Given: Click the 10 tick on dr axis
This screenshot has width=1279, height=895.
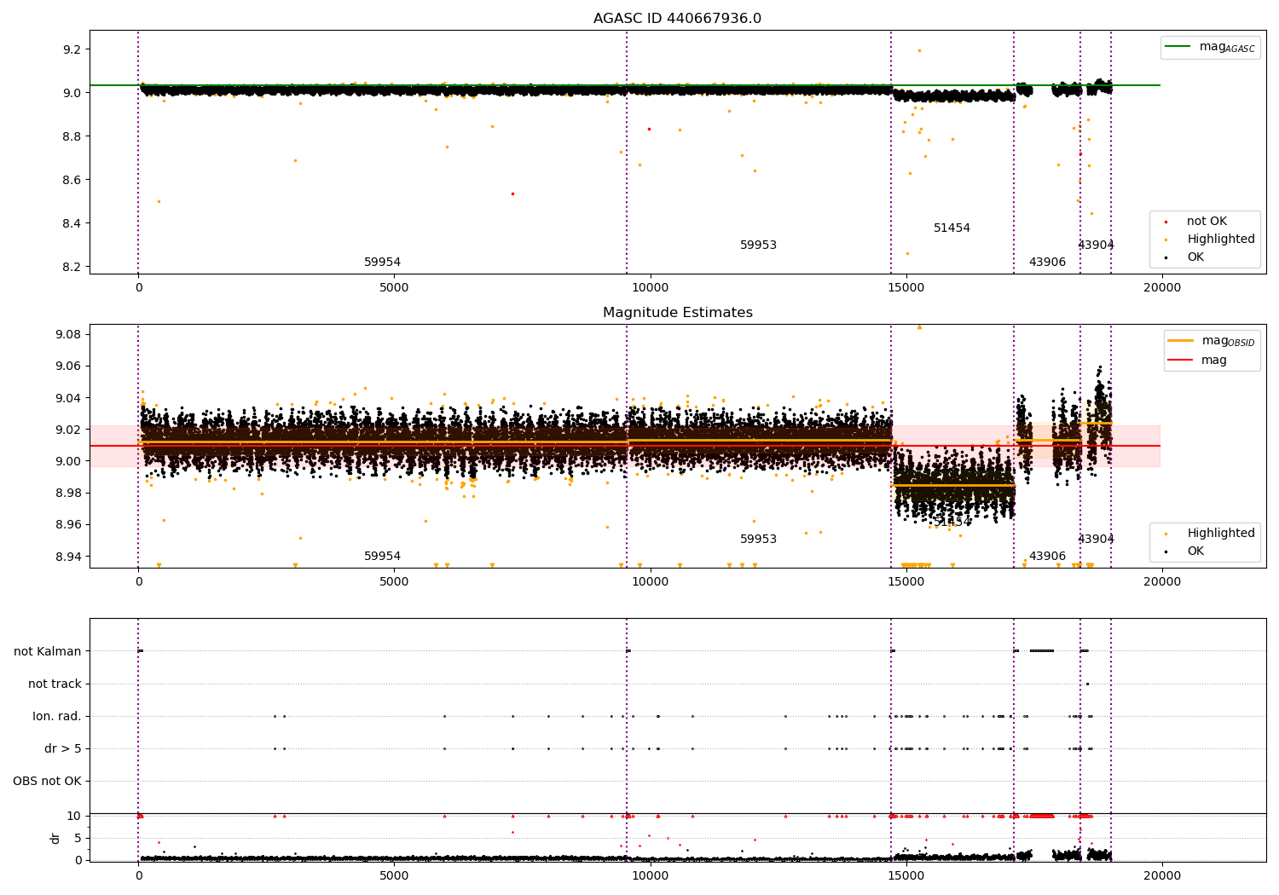Looking at the screenshot, I should [x=74, y=816].
